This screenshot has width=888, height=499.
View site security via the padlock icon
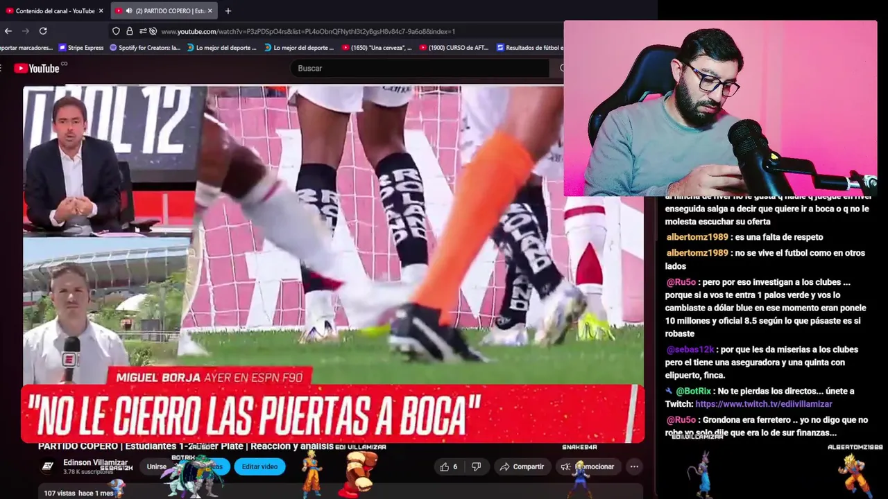(x=129, y=31)
